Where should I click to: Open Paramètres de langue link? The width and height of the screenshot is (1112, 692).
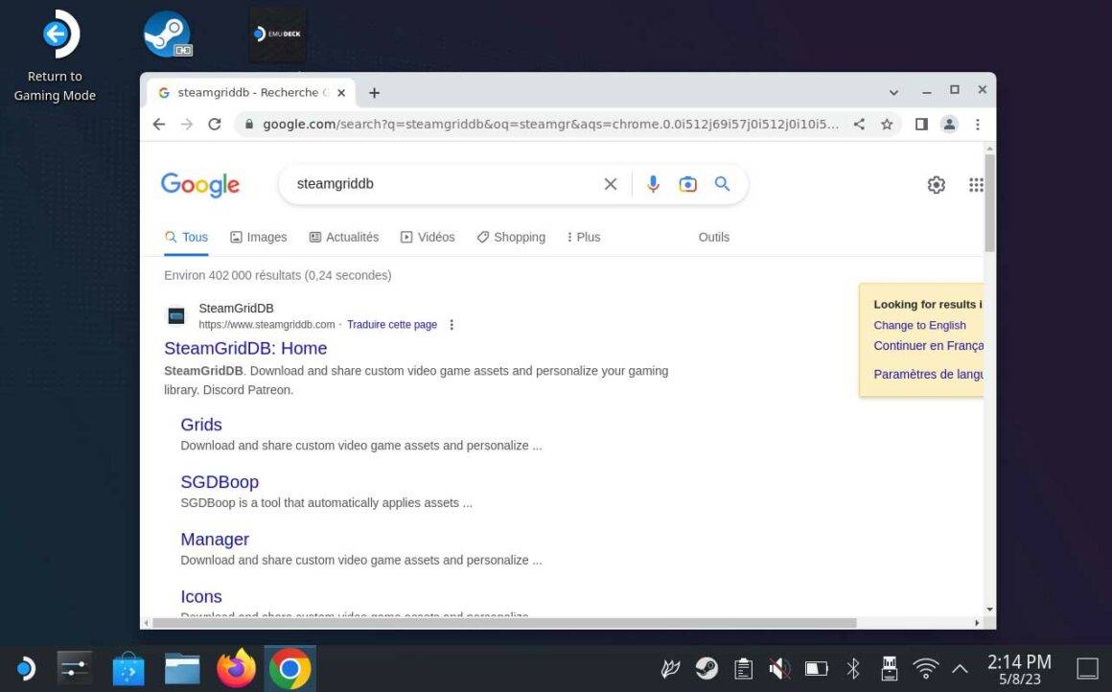coord(928,375)
